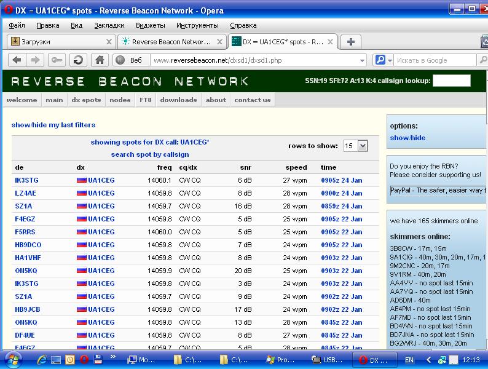This screenshot has width=488, height=369.
Task: Expand the address bar history dropdown
Action: click(362, 60)
